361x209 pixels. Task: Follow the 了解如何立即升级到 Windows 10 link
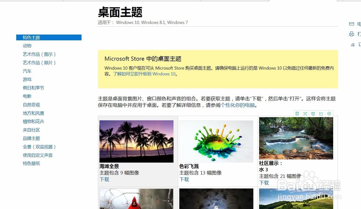point(144,74)
